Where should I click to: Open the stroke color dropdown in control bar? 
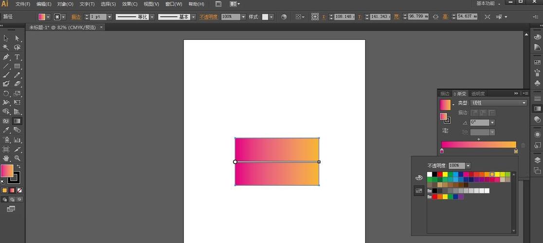64,17
